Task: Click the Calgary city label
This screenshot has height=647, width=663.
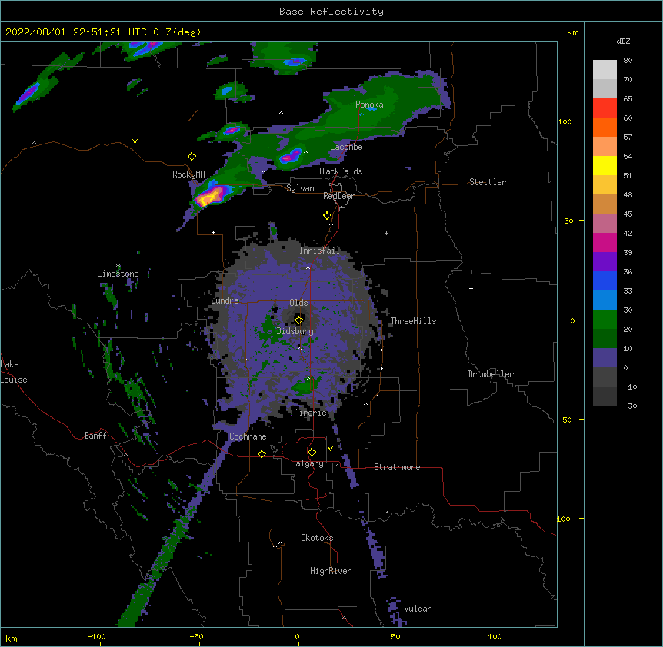Action: tap(307, 463)
